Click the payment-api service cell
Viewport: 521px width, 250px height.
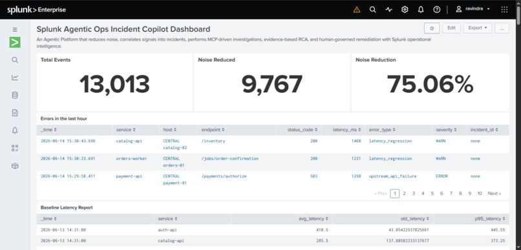point(129,176)
